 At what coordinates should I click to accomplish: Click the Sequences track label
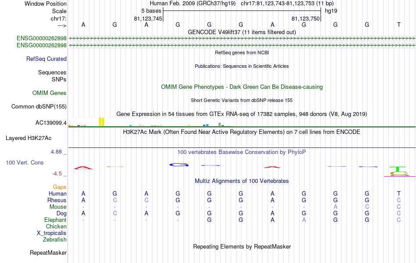point(52,72)
